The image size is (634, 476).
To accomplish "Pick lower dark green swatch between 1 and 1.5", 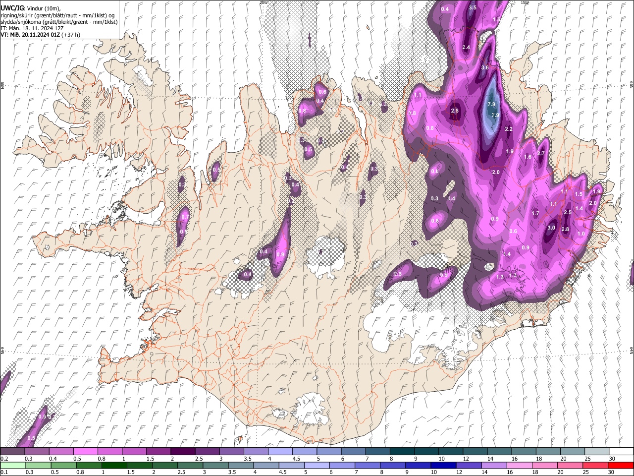I will coord(114,465).
